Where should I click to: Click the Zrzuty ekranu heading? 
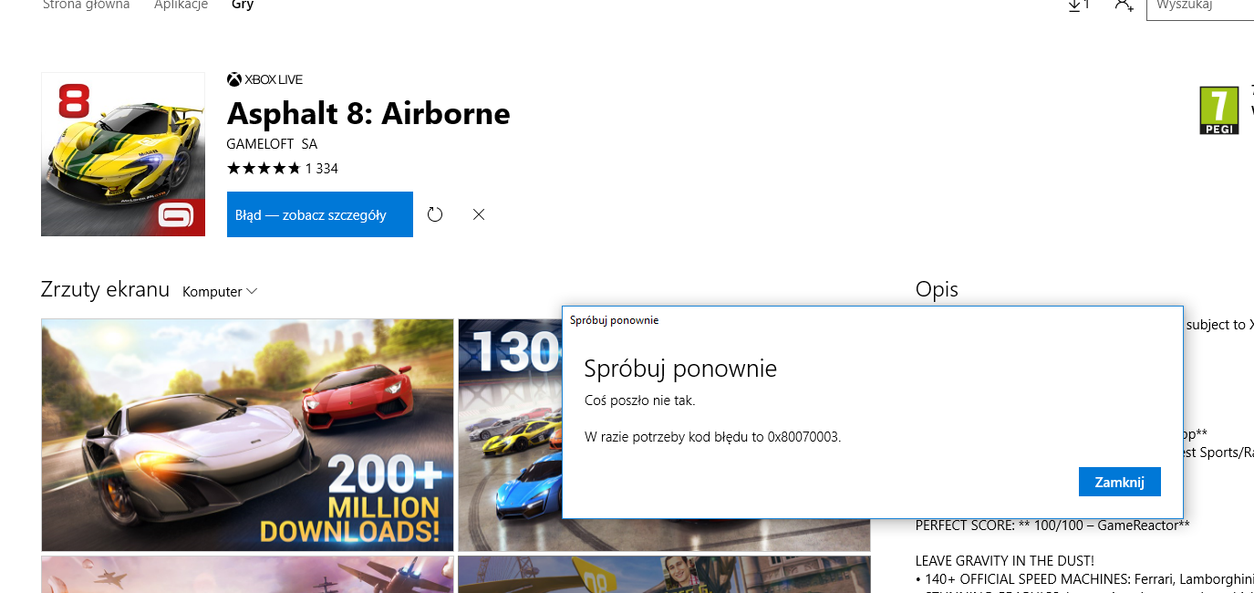coord(105,290)
